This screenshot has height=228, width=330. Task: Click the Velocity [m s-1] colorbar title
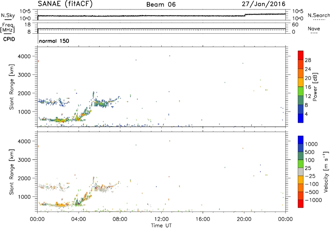tap(326, 172)
